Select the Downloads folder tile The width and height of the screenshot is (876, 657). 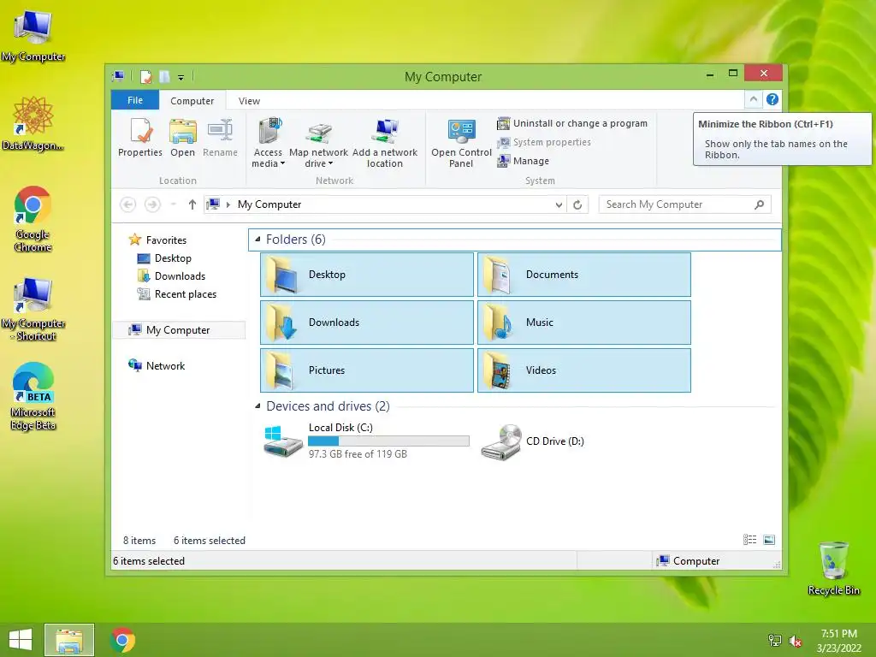coord(367,323)
